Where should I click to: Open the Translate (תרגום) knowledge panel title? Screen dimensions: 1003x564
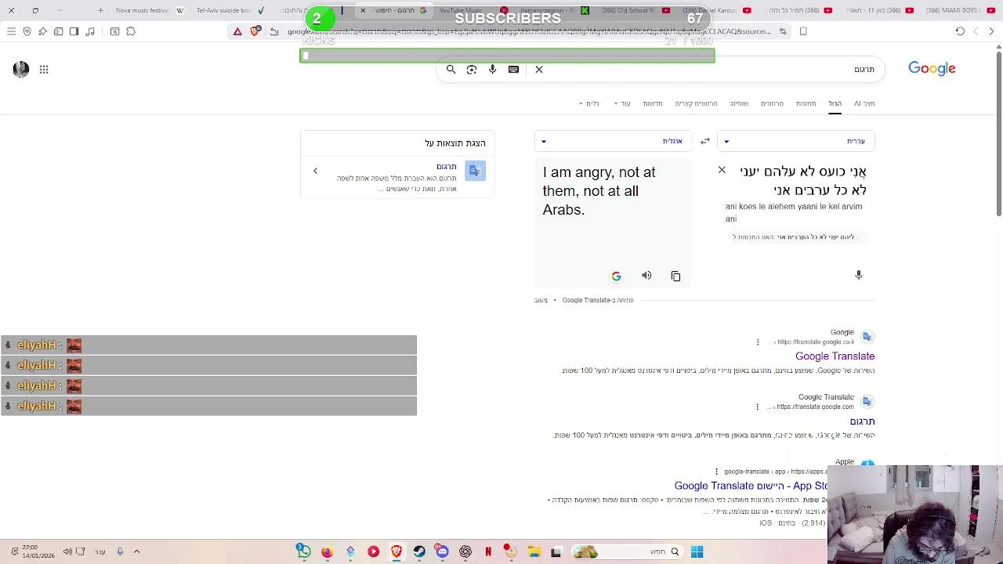click(x=446, y=167)
